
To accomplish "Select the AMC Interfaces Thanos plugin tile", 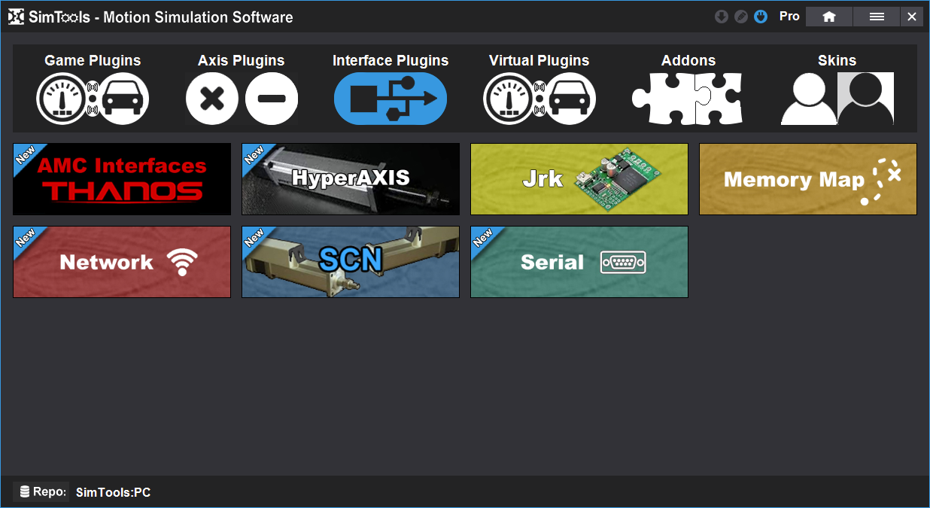I will 122,179.
